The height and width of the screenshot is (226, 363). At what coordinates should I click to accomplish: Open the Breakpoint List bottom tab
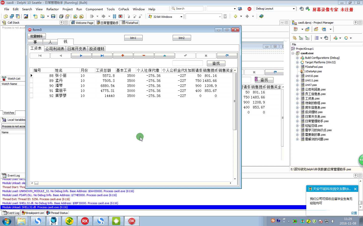(33, 213)
